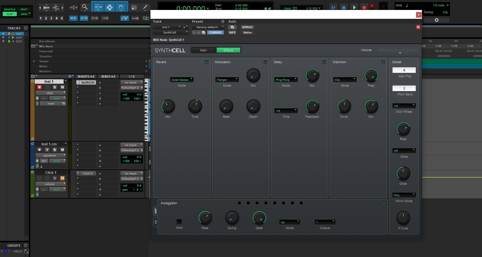Open the Arpeggiator Mode Up dropdown
Viewport: 482px width, 257px height.
coord(290,222)
